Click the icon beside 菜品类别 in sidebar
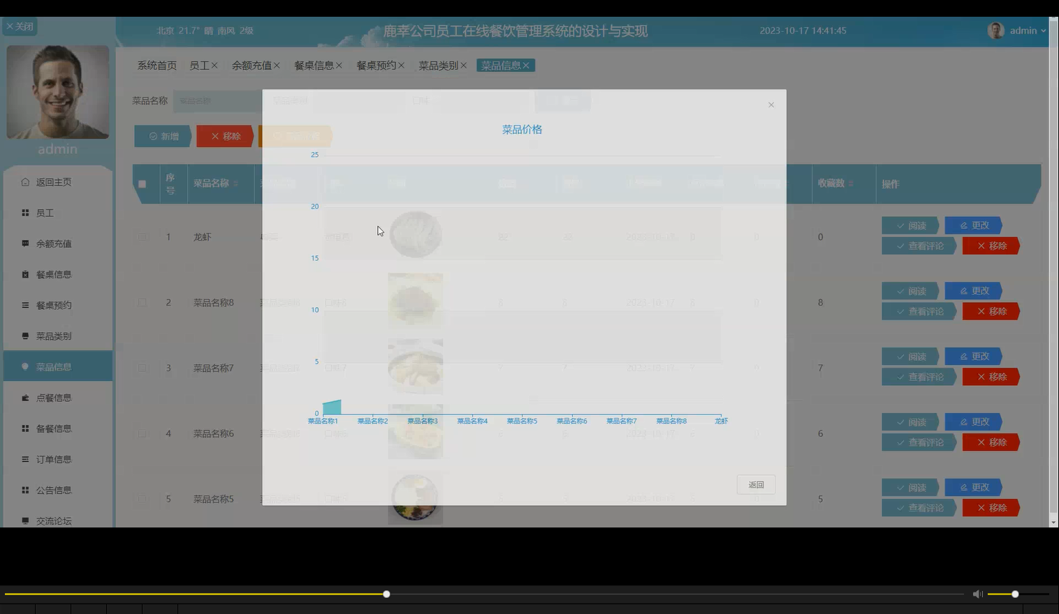This screenshot has height=614, width=1059. [x=25, y=336]
